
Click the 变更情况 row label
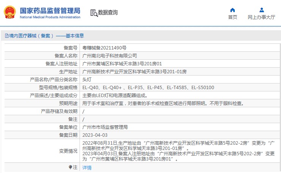click(x=68, y=151)
